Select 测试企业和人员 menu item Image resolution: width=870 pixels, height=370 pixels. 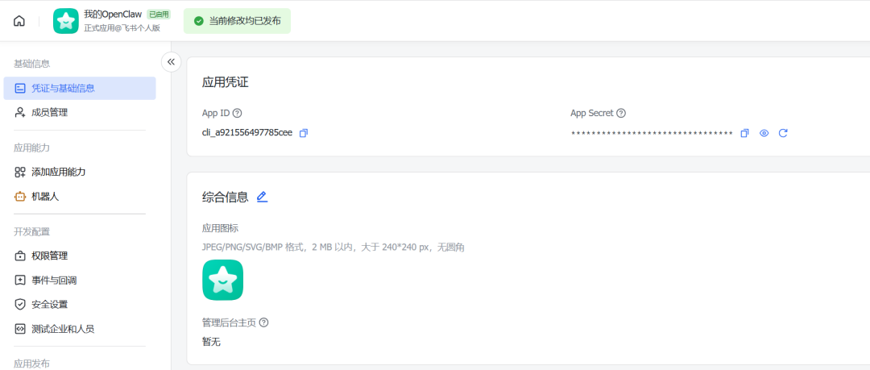(63, 329)
